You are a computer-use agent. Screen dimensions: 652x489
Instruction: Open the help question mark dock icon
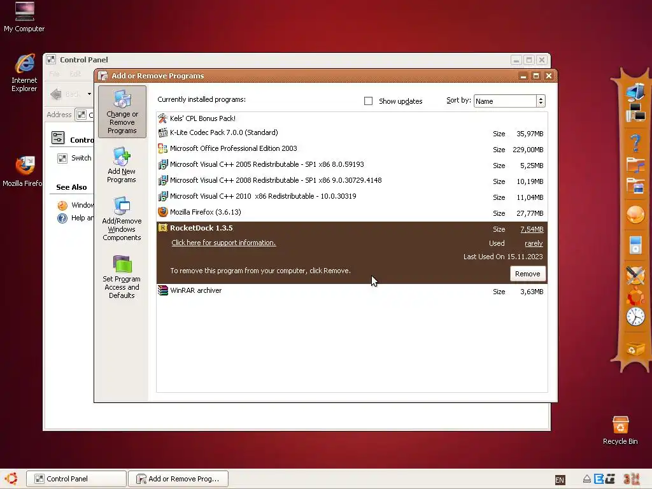635,143
